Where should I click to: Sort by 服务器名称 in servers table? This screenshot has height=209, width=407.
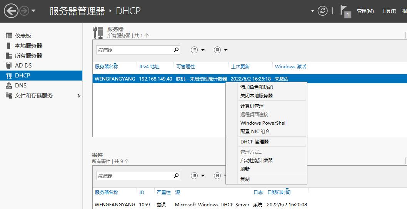point(107,66)
